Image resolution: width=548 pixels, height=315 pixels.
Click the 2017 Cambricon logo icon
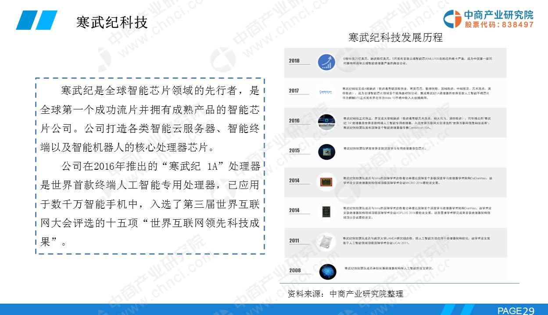[326, 92]
